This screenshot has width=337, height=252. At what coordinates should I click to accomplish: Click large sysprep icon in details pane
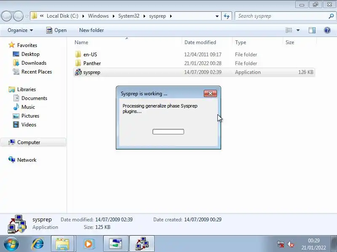[17, 224]
